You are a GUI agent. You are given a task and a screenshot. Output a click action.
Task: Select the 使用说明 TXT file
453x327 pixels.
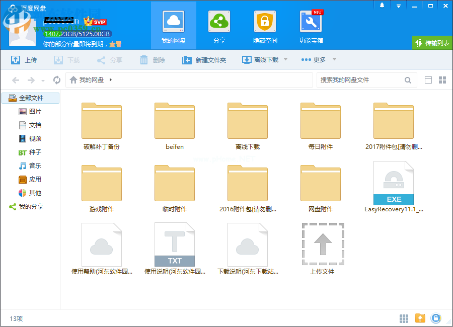coord(175,249)
